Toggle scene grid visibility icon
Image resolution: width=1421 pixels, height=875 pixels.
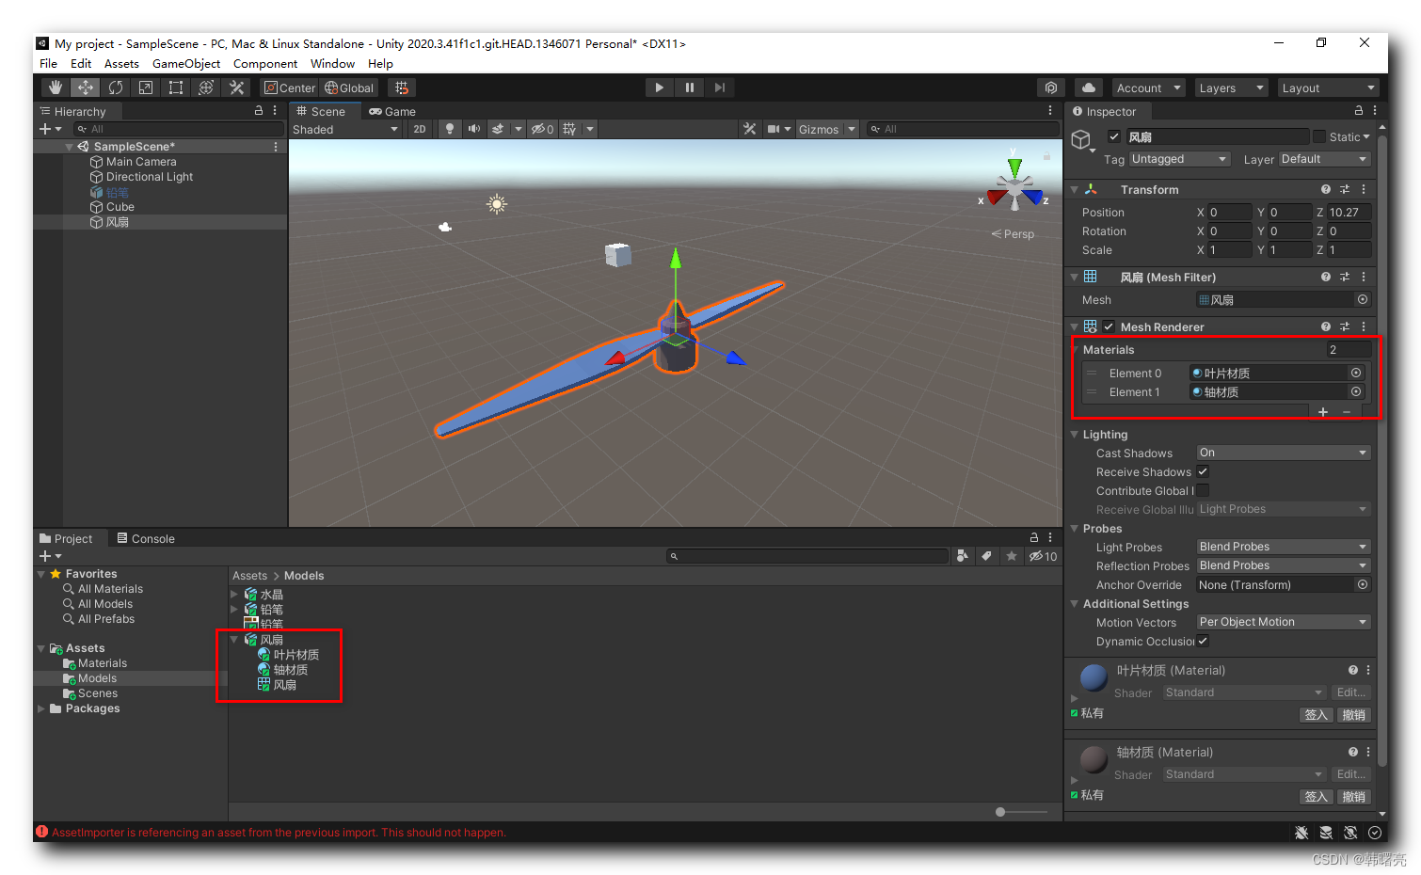coord(569,129)
